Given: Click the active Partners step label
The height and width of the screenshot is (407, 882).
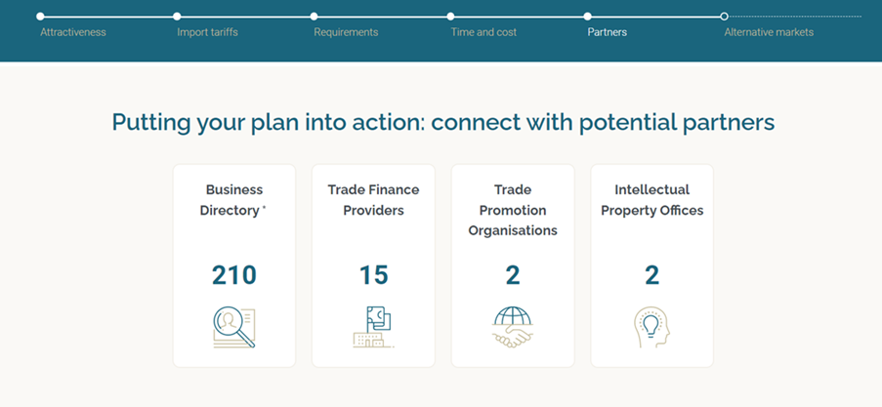Looking at the screenshot, I should pyautogui.click(x=608, y=32).
